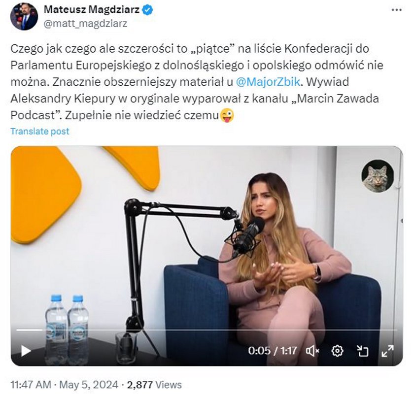
Task: Click the cat avatar watermark in video
Action: pyautogui.click(x=378, y=176)
